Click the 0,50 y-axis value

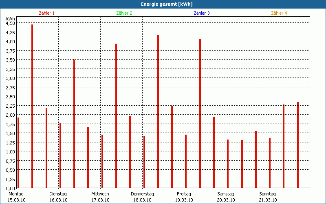[11, 170]
